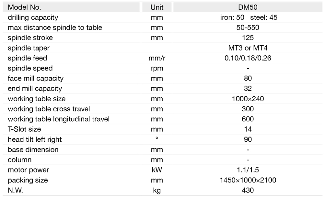324x197 pixels.
Task: Select the "T-Slot size" row label
Action: [24, 129]
